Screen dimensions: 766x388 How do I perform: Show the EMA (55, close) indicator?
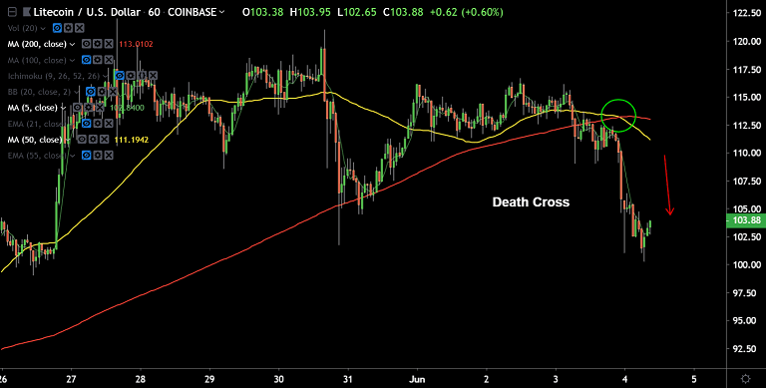(x=86, y=156)
